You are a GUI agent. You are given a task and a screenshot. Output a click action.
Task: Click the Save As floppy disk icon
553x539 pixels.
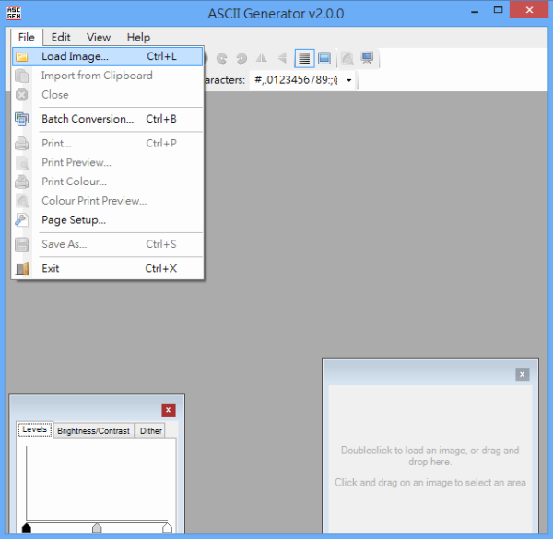(x=22, y=244)
